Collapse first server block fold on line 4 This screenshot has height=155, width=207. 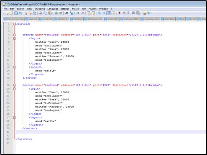[15, 35]
